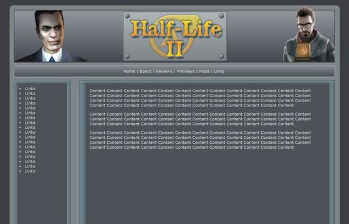Select Mods in the navigation bar
The height and width of the screenshot is (224, 349).
click(x=204, y=72)
